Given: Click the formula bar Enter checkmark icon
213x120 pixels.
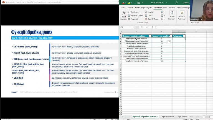Looking at the screenshot, I should point(147,27).
